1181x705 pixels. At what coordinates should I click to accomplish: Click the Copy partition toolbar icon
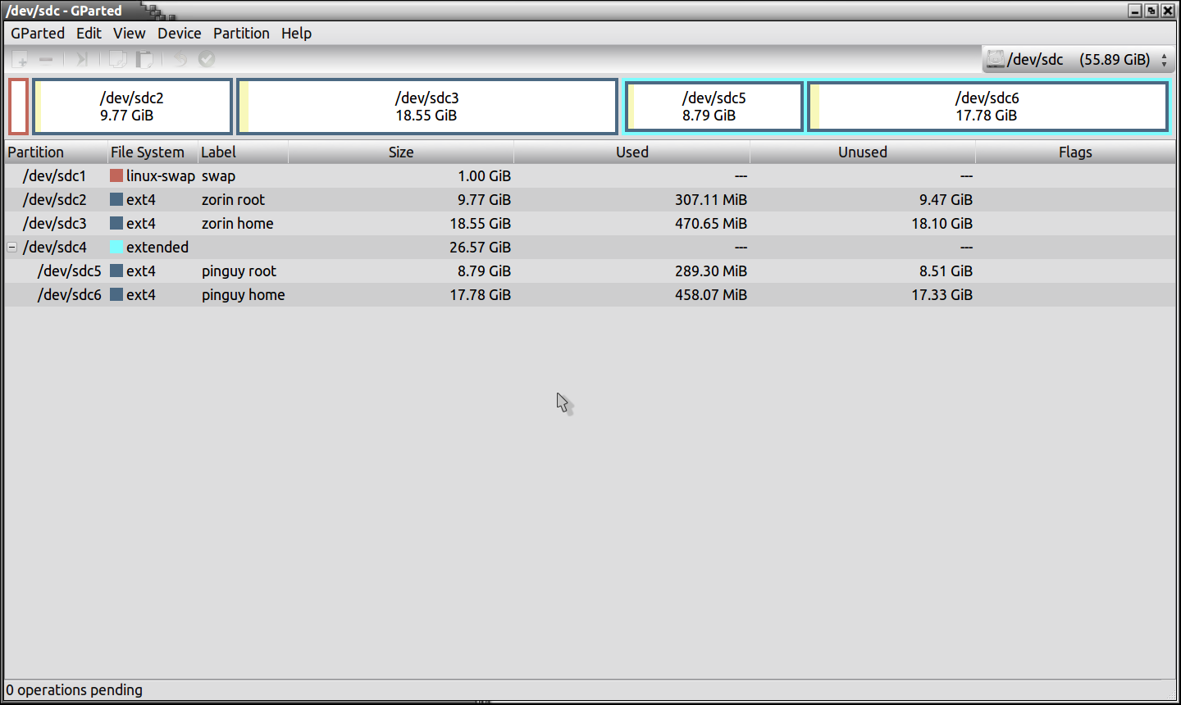pos(118,59)
